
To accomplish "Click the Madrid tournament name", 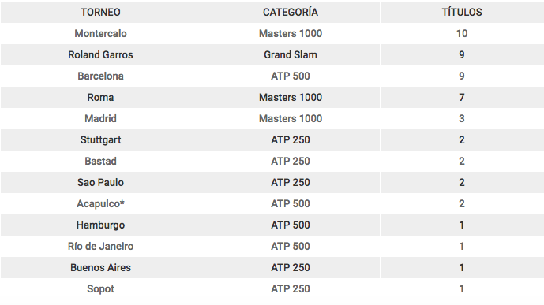I will pyautogui.click(x=100, y=119).
